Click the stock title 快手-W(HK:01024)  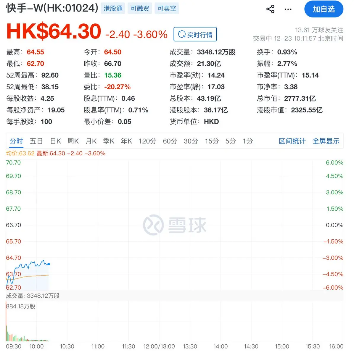point(52,8)
